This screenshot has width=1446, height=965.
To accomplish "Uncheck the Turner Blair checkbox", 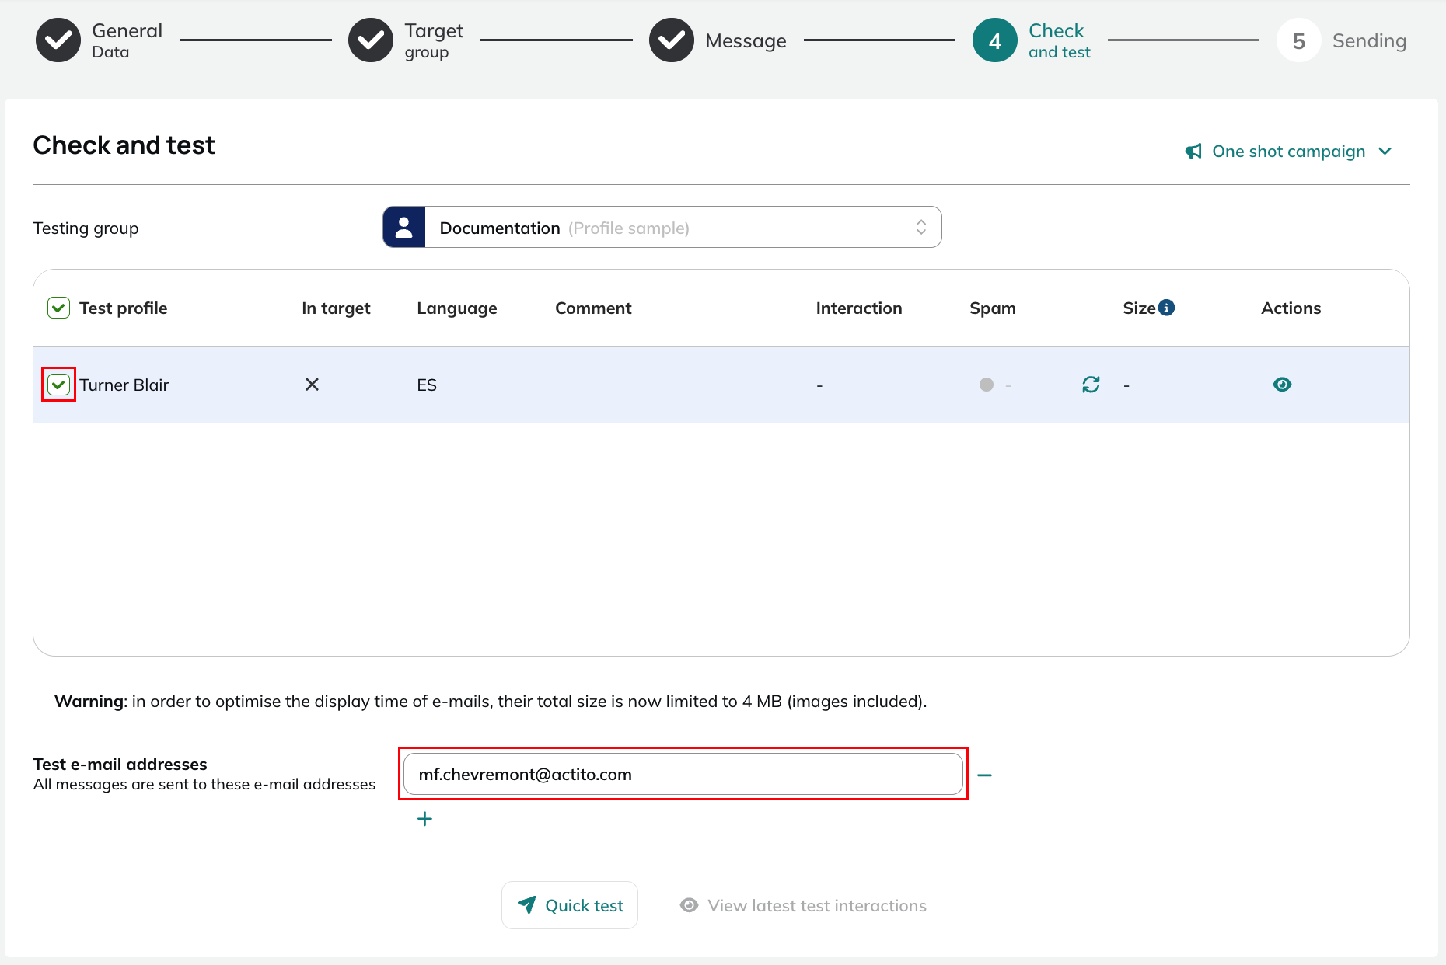I will 59,385.
